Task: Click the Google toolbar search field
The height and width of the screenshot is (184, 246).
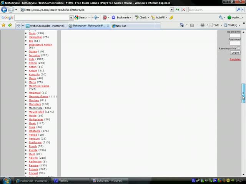Action: pyautogui.click(x=42, y=18)
